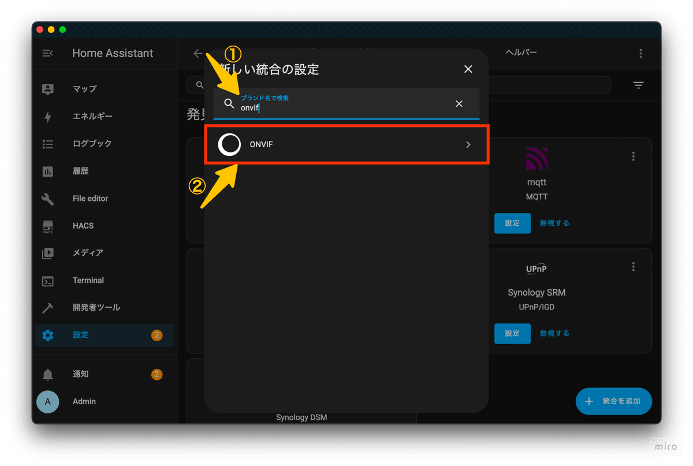This screenshot has height=466, width=693.
Task: Click the 通知 badge showing 2
Action: [157, 375]
